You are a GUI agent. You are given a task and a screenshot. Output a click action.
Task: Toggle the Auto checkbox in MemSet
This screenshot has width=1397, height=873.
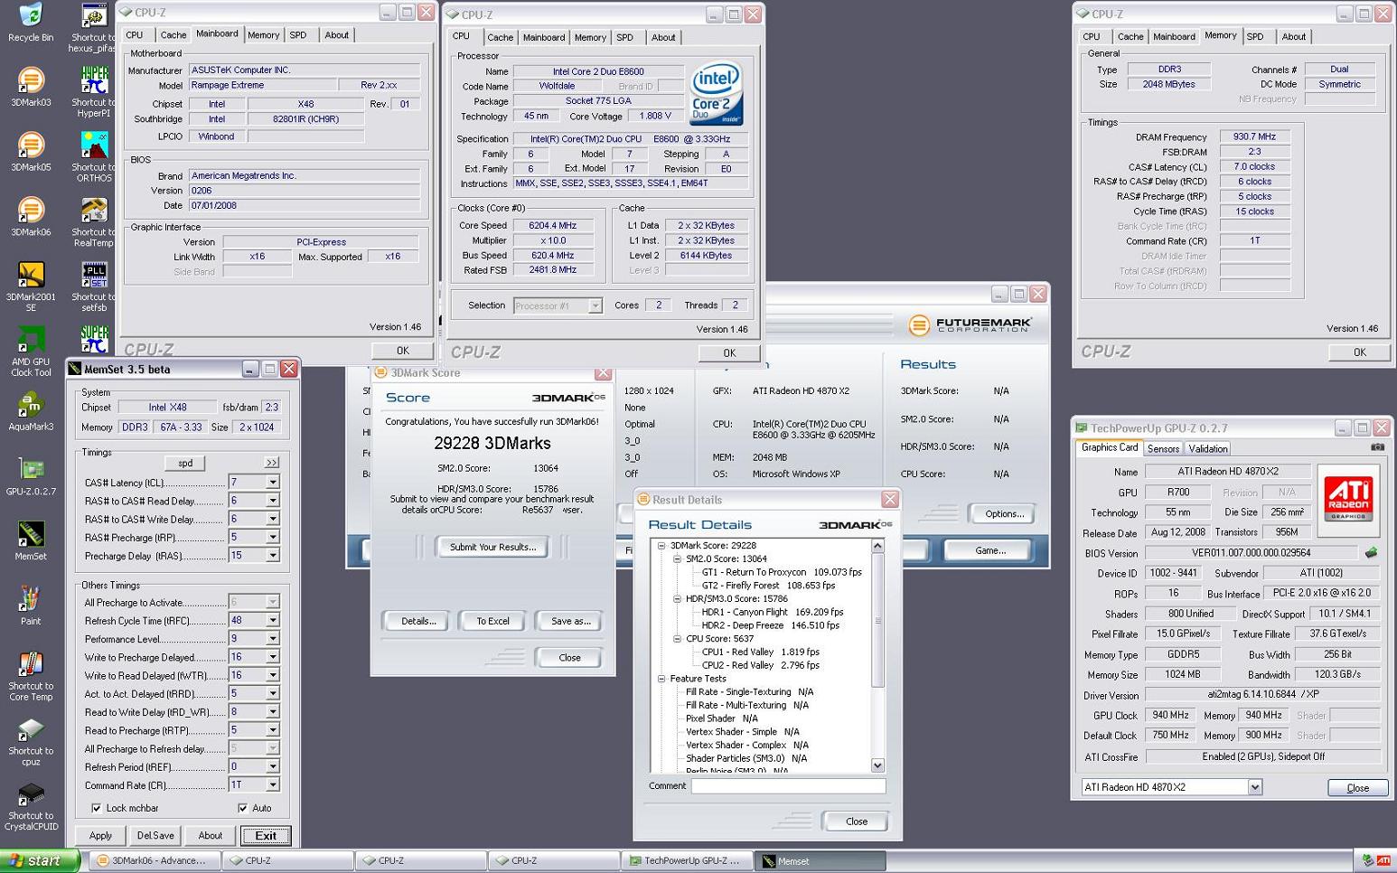[x=242, y=808]
